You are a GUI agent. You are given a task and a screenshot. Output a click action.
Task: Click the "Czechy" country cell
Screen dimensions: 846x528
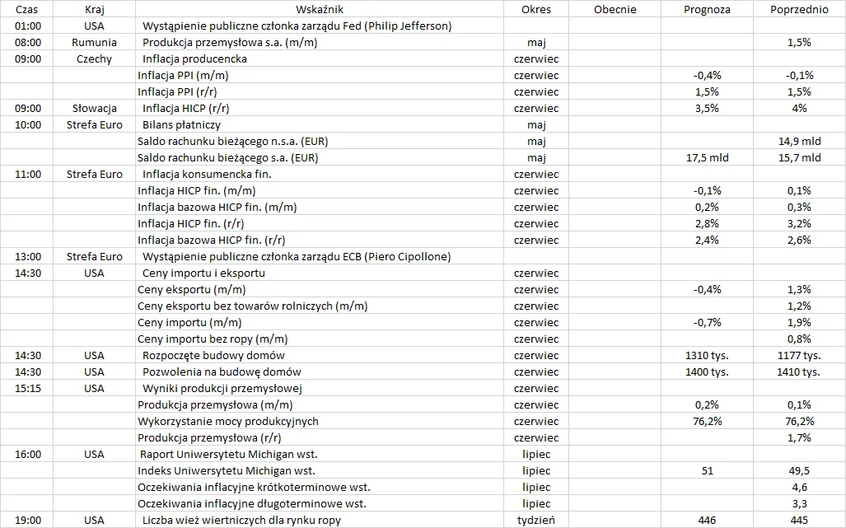(95, 58)
